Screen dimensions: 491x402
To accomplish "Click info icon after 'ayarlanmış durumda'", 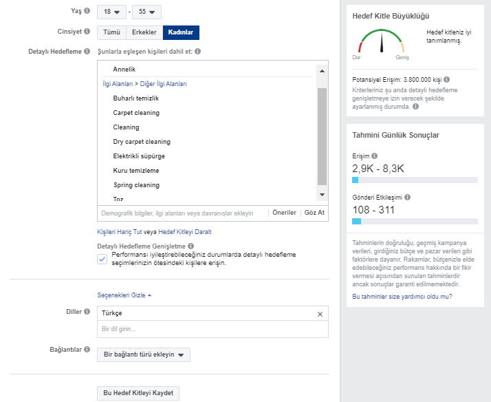I will pyautogui.click(x=415, y=107).
